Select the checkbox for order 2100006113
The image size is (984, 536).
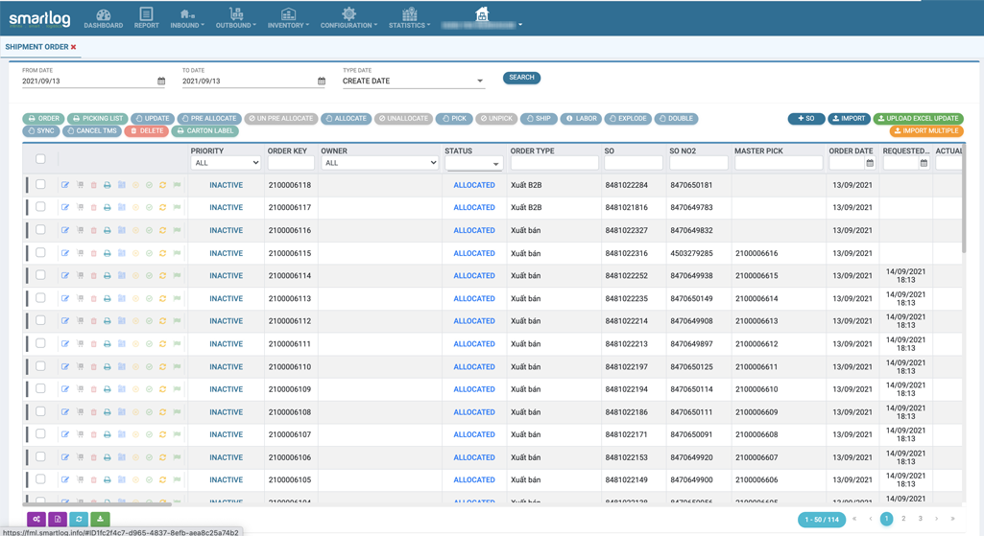click(40, 298)
